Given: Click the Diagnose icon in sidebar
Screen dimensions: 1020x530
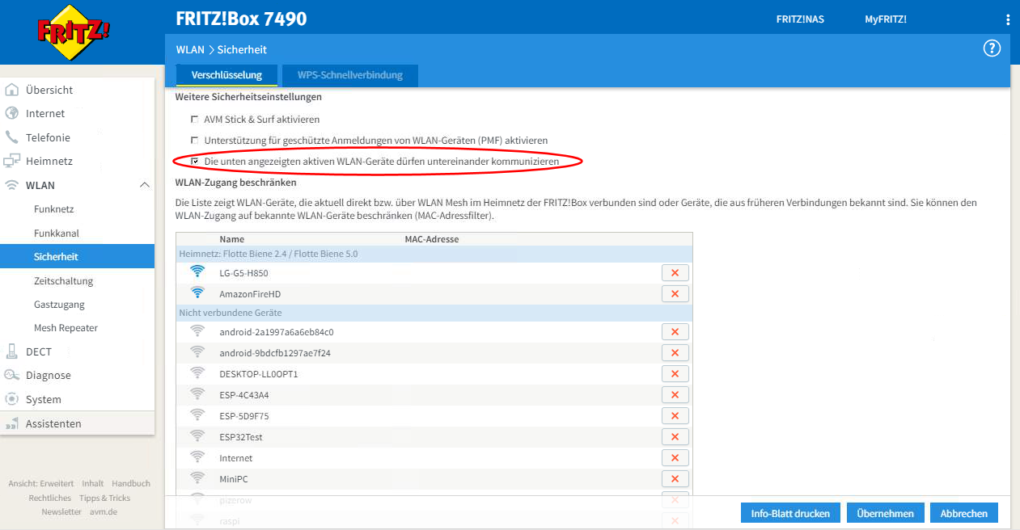Looking at the screenshot, I should point(12,375).
